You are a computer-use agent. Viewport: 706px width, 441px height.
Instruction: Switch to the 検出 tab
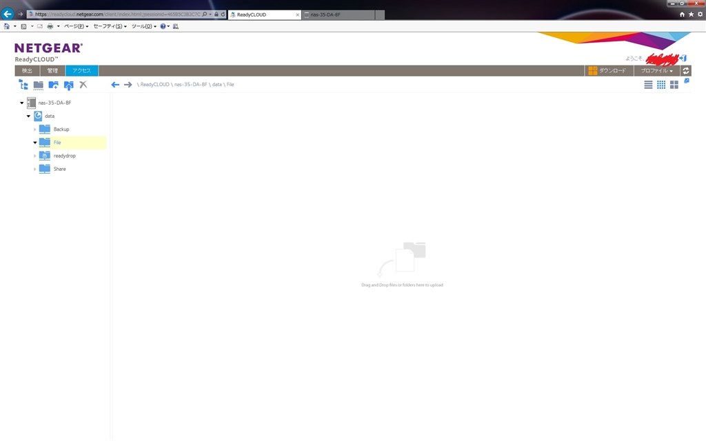pyautogui.click(x=27, y=71)
